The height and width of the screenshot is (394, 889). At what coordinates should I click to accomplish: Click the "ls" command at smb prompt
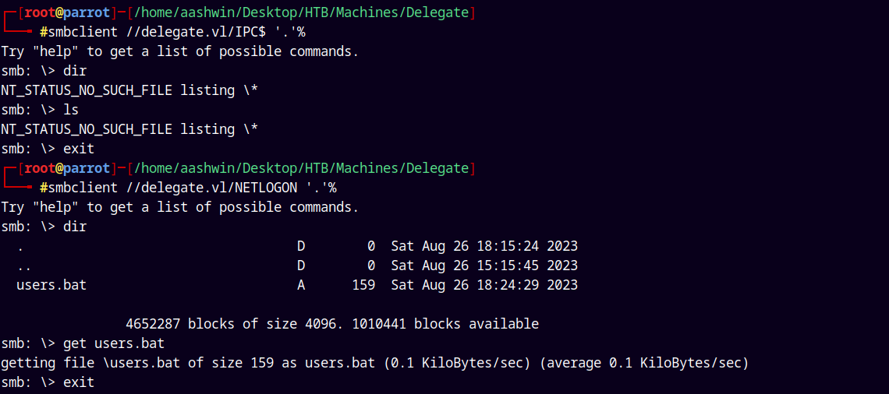[71, 110]
